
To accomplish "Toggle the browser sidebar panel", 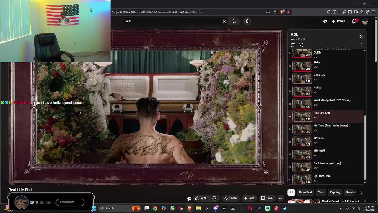I will point(350,12).
